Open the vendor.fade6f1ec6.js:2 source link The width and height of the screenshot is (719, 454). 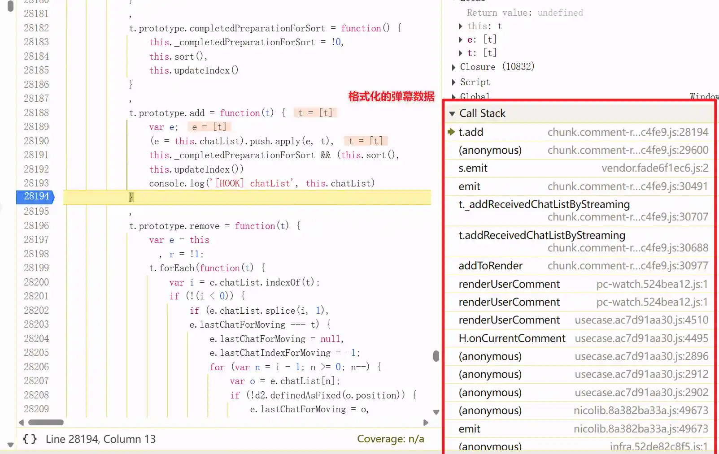pos(654,169)
